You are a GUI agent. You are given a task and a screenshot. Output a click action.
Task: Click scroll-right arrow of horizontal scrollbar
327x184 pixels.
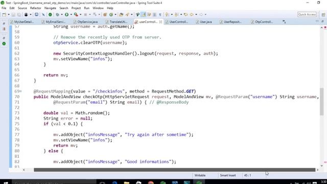coord(317,170)
